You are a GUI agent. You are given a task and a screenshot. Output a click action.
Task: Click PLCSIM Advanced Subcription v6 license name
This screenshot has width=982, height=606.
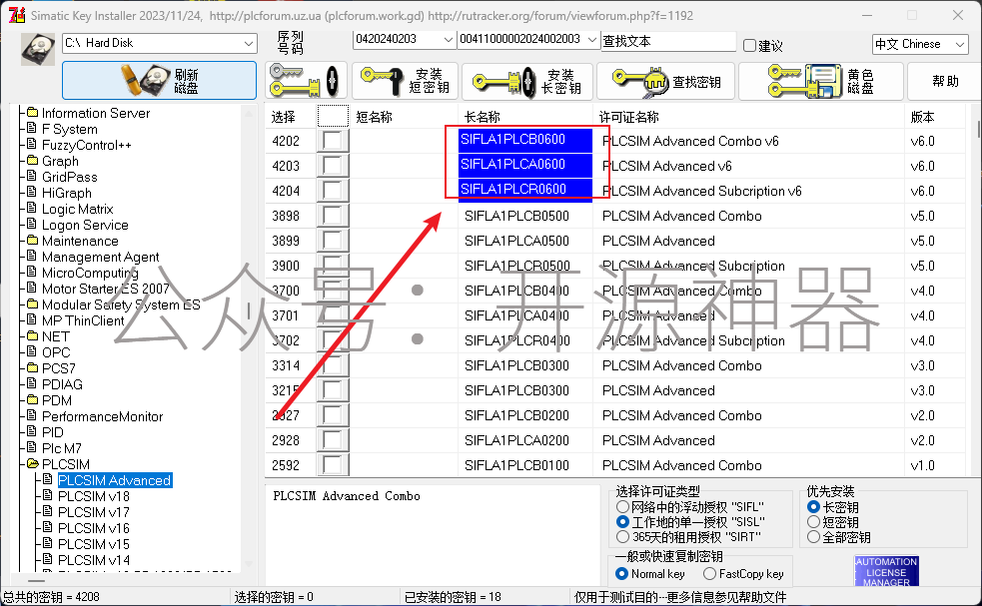(701, 191)
